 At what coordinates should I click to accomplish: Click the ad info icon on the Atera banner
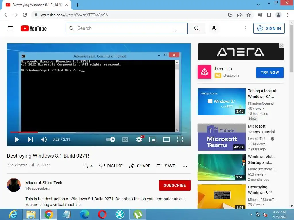[x=281, y=46]
